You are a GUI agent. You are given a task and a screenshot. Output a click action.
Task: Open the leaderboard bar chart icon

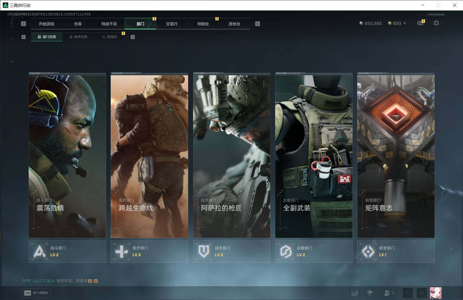(x=355, y=293)
